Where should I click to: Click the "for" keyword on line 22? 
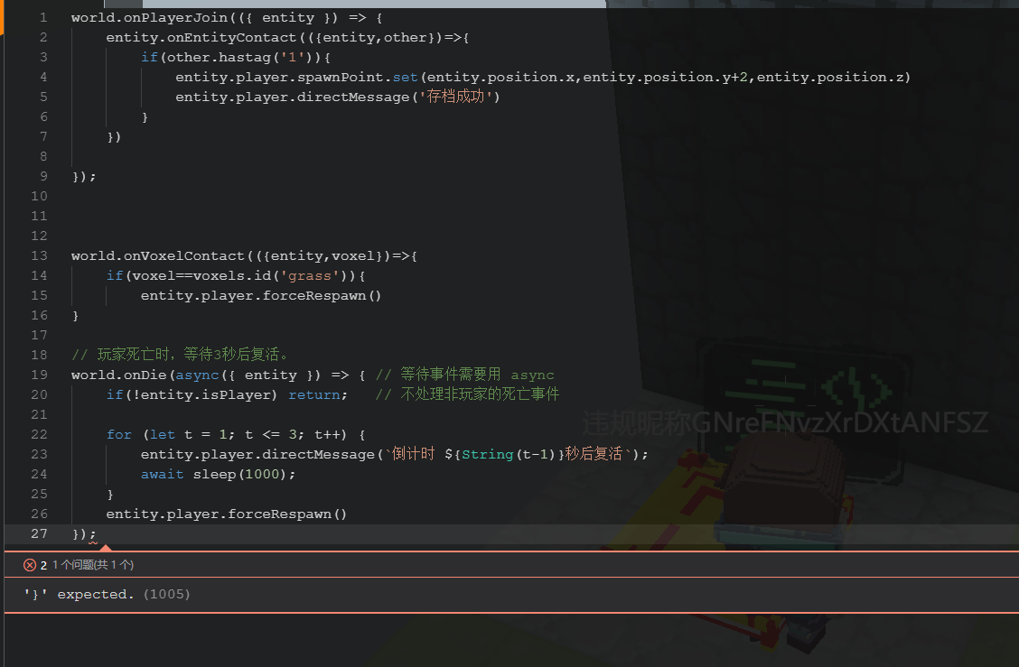click(x=119, y=434)
